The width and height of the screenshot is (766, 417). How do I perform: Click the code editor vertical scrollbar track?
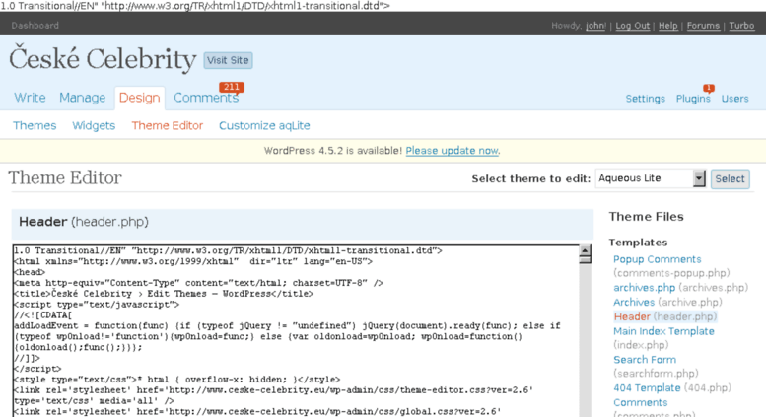(x=585, y=342)
